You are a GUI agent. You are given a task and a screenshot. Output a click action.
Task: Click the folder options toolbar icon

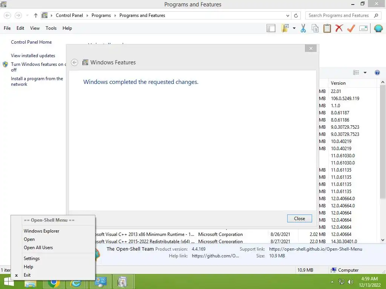[285, 28]
